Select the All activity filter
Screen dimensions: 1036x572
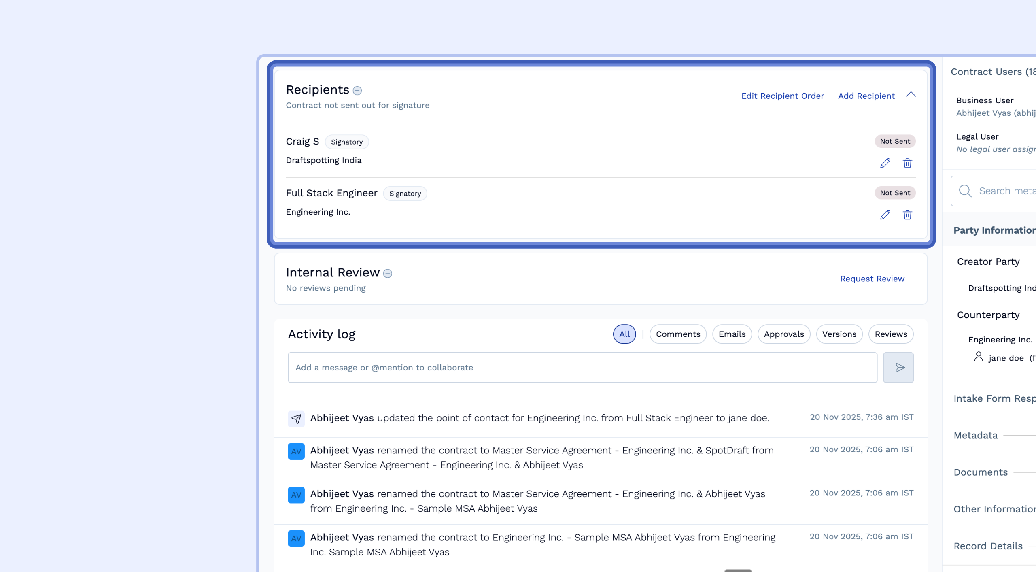[624, 334]
